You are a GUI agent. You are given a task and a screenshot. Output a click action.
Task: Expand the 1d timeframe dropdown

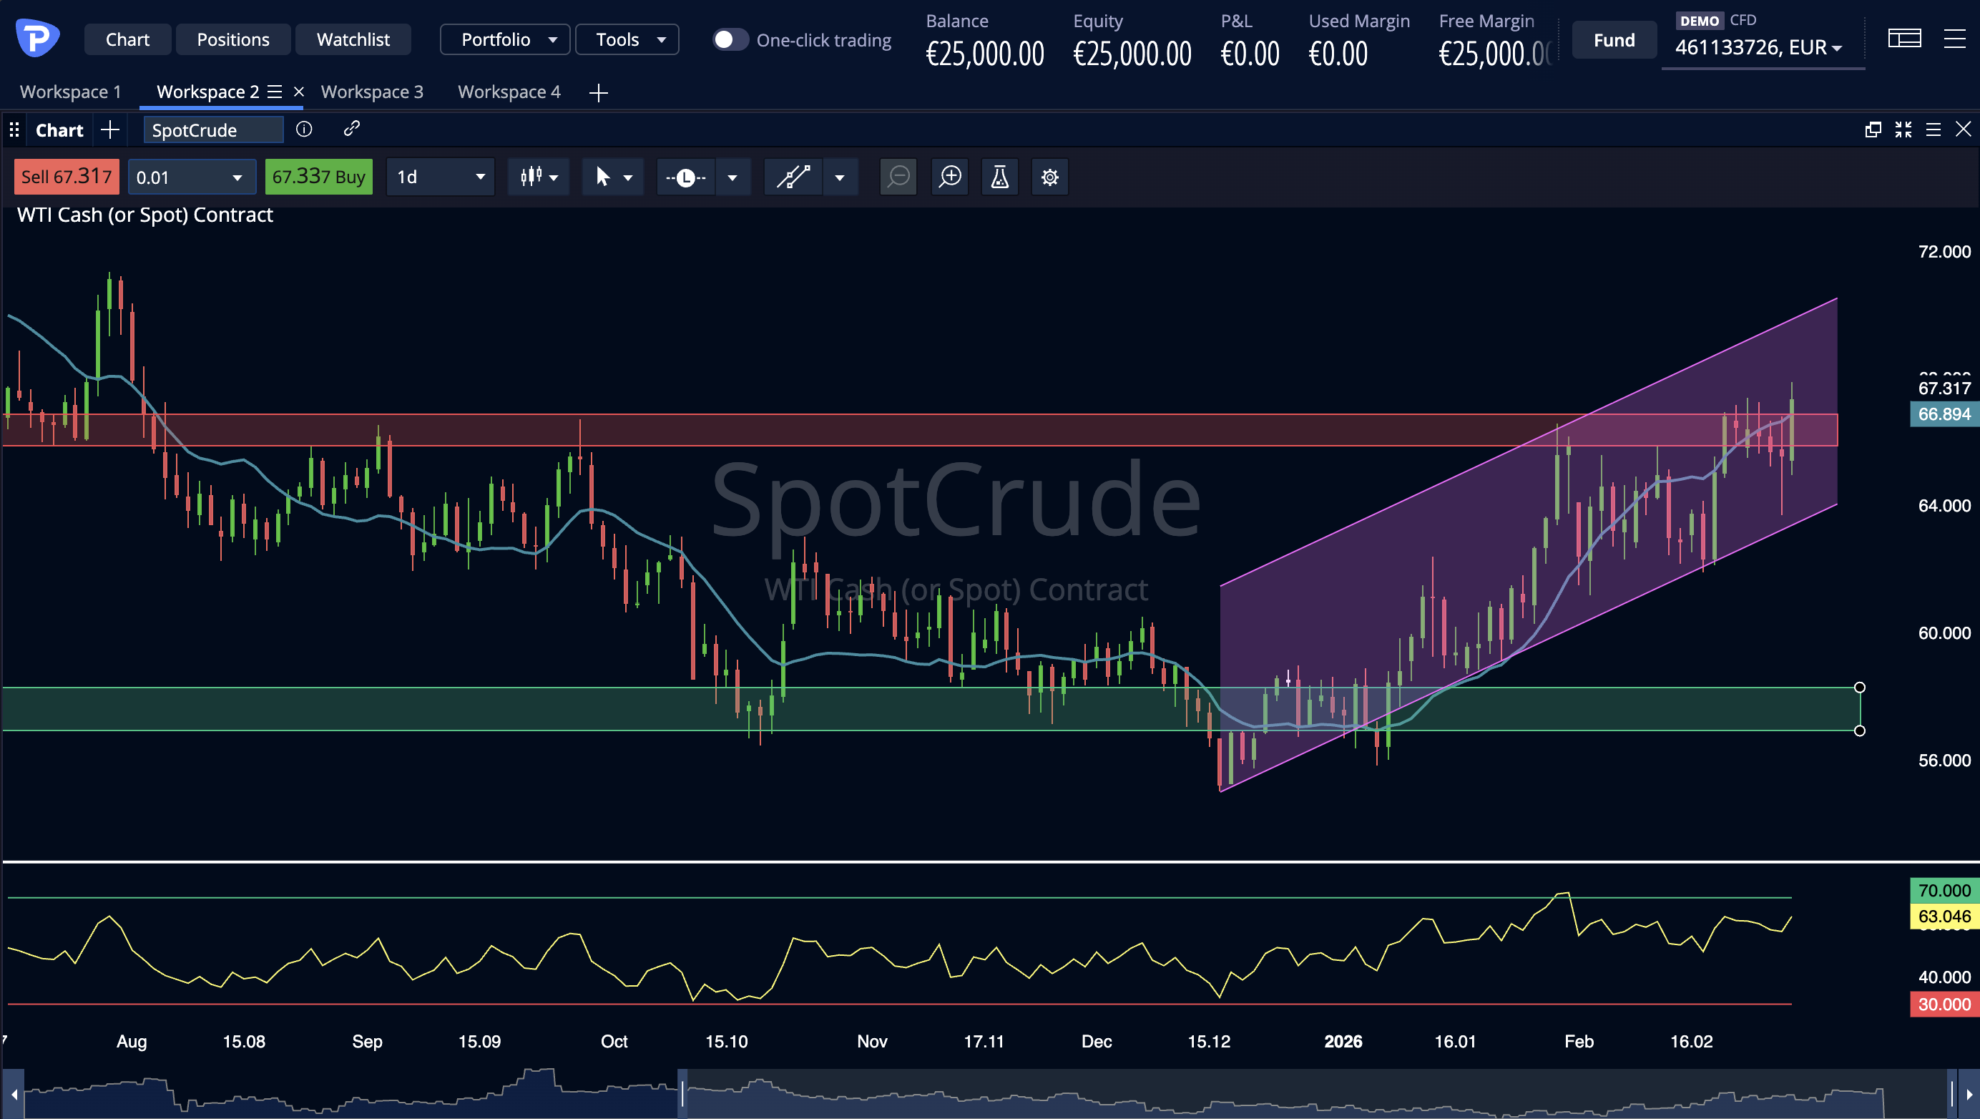pyautogui.click(x=440, y=177)
